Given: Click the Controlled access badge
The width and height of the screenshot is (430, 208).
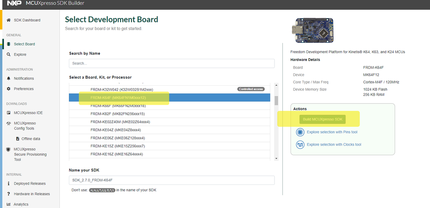Looking at the screenshot, I should pos(251,89).
